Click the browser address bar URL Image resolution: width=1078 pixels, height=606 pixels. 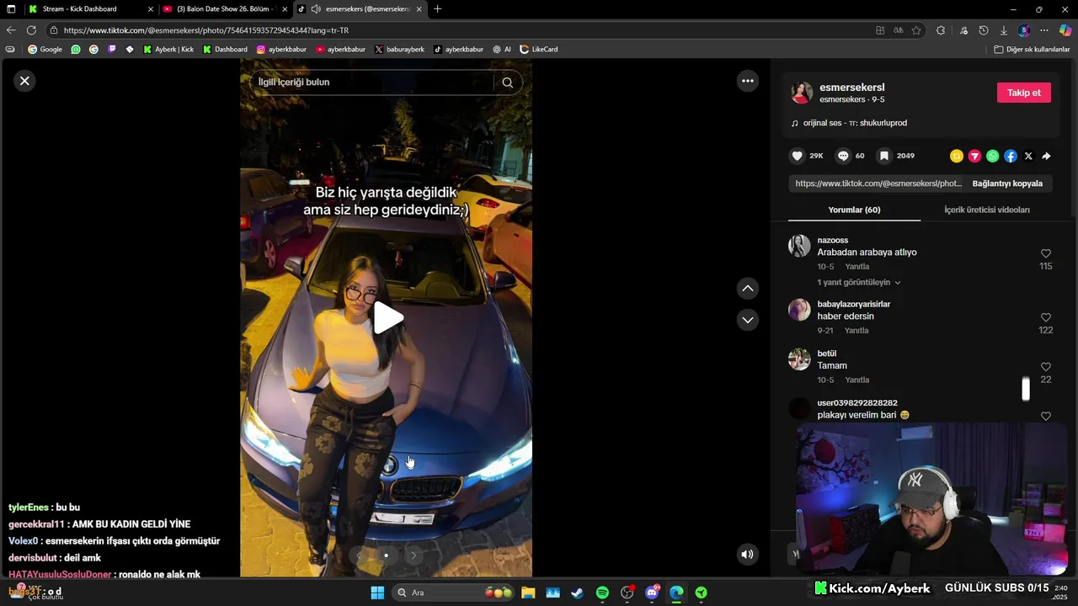pos(206,30)
